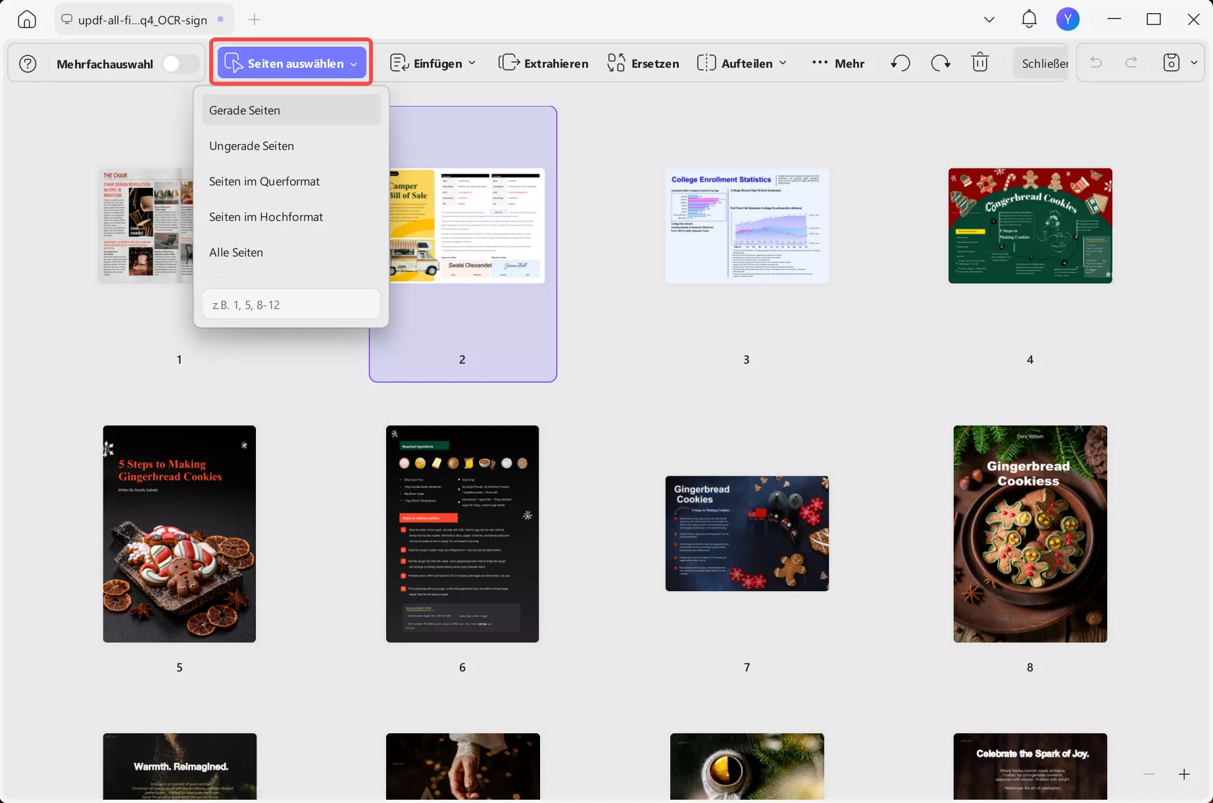Minimize the UPDF window
1213x803 pixels.
tap(1114, 19)
